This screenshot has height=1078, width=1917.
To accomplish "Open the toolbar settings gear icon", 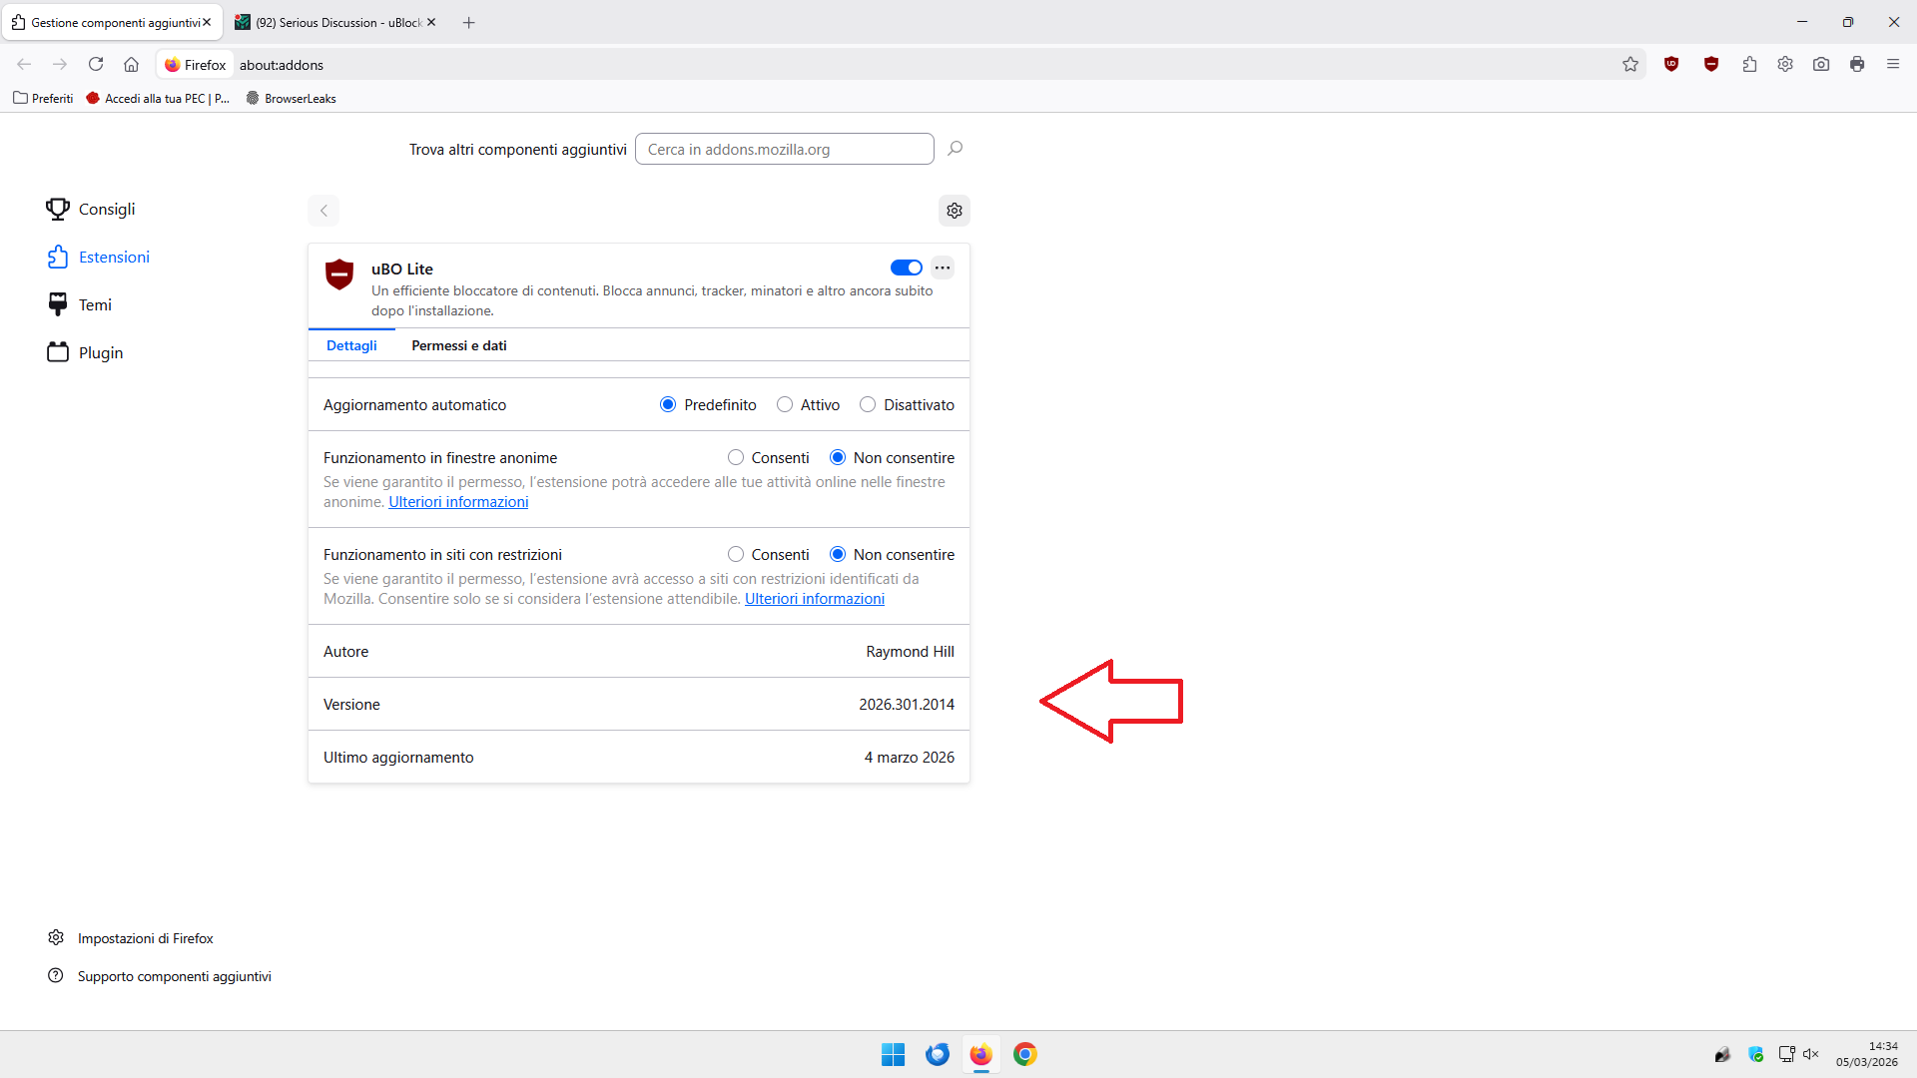I will point(1785,64).
